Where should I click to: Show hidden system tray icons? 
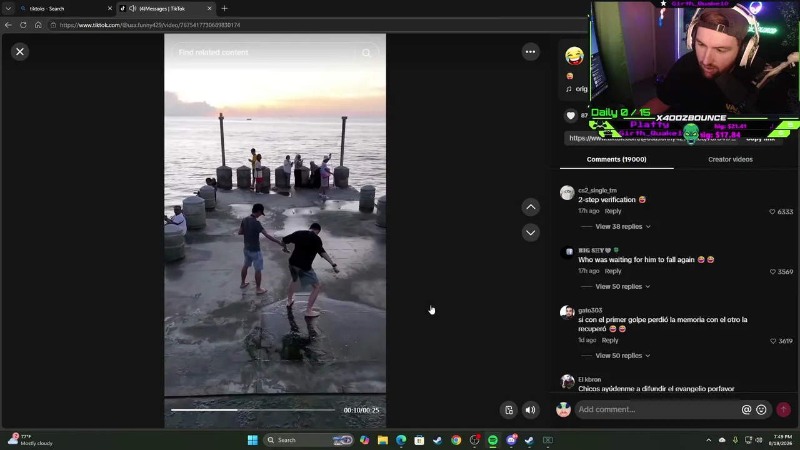coord(708,440)
